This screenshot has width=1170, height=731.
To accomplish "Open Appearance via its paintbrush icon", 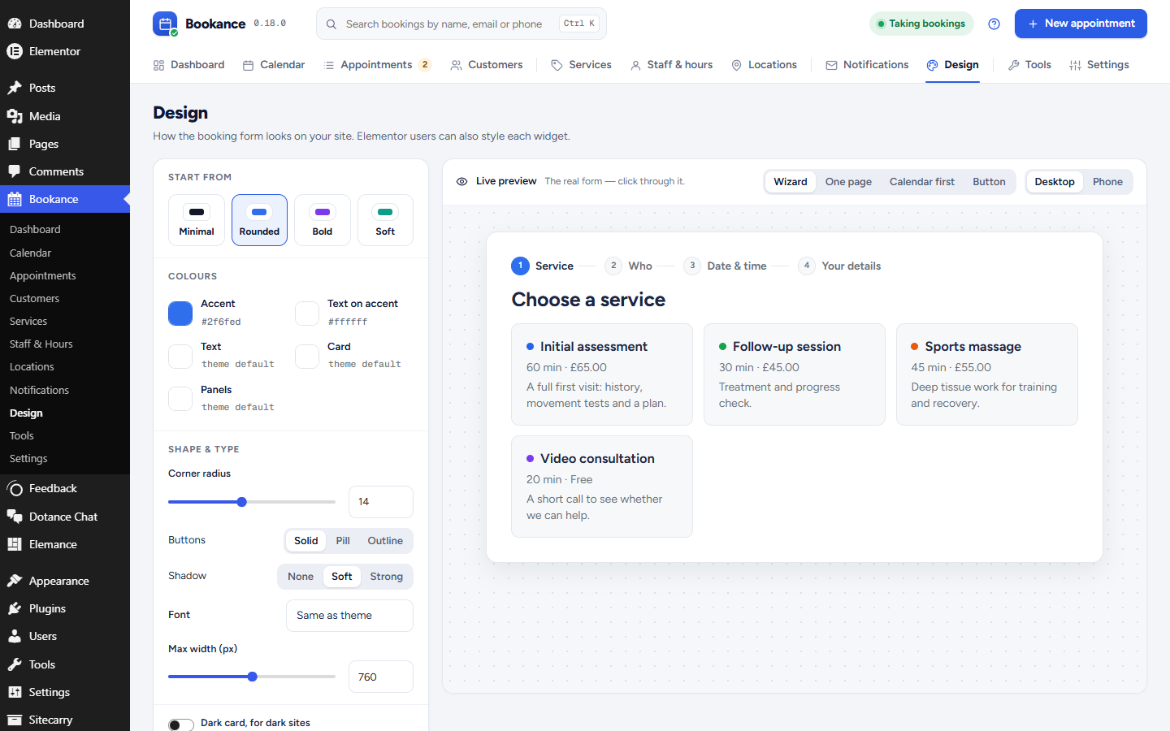I will tap(15, 581).
